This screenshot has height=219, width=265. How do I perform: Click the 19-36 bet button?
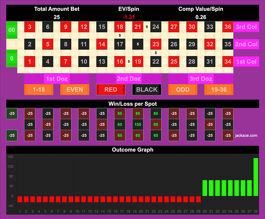click(x=219, y=90)
